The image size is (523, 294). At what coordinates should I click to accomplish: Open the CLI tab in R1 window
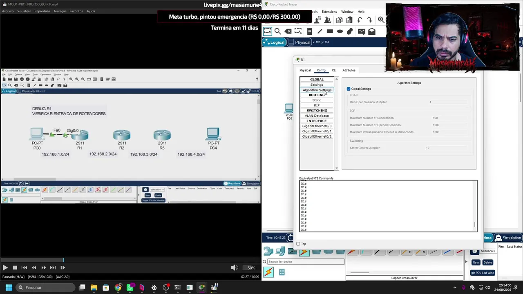(x=334, y=70)
